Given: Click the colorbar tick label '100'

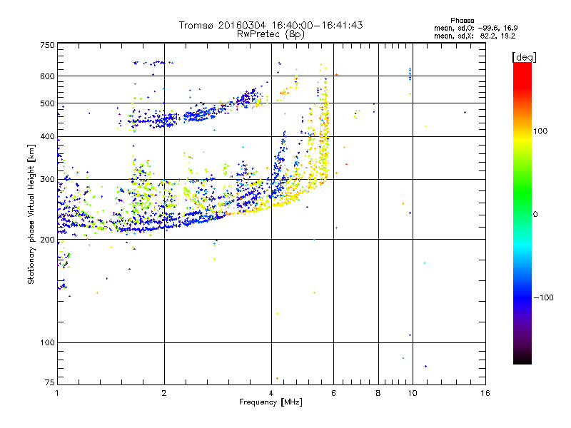Looking at the screenshot, I should tap(540, 131).
